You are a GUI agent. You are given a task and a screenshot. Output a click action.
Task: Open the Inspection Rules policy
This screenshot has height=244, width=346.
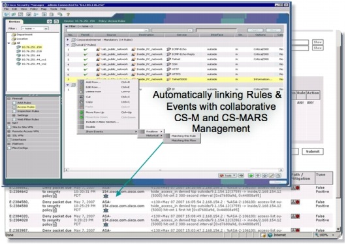[28, 111]
